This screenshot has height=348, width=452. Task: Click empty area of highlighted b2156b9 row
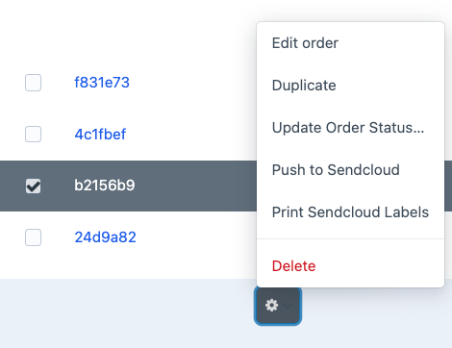pyautogui.click(x=195, y=186)
